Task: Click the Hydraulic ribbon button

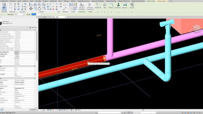Action: click(x=118, y=6)
